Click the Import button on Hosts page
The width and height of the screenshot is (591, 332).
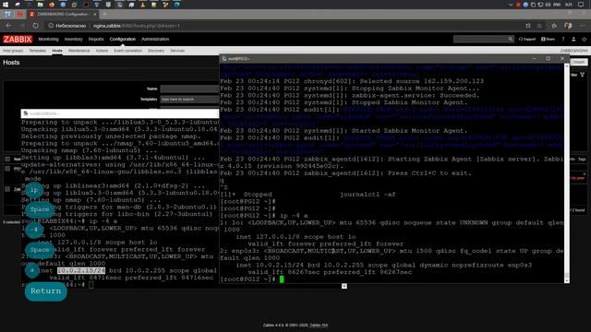pos(579,62)
